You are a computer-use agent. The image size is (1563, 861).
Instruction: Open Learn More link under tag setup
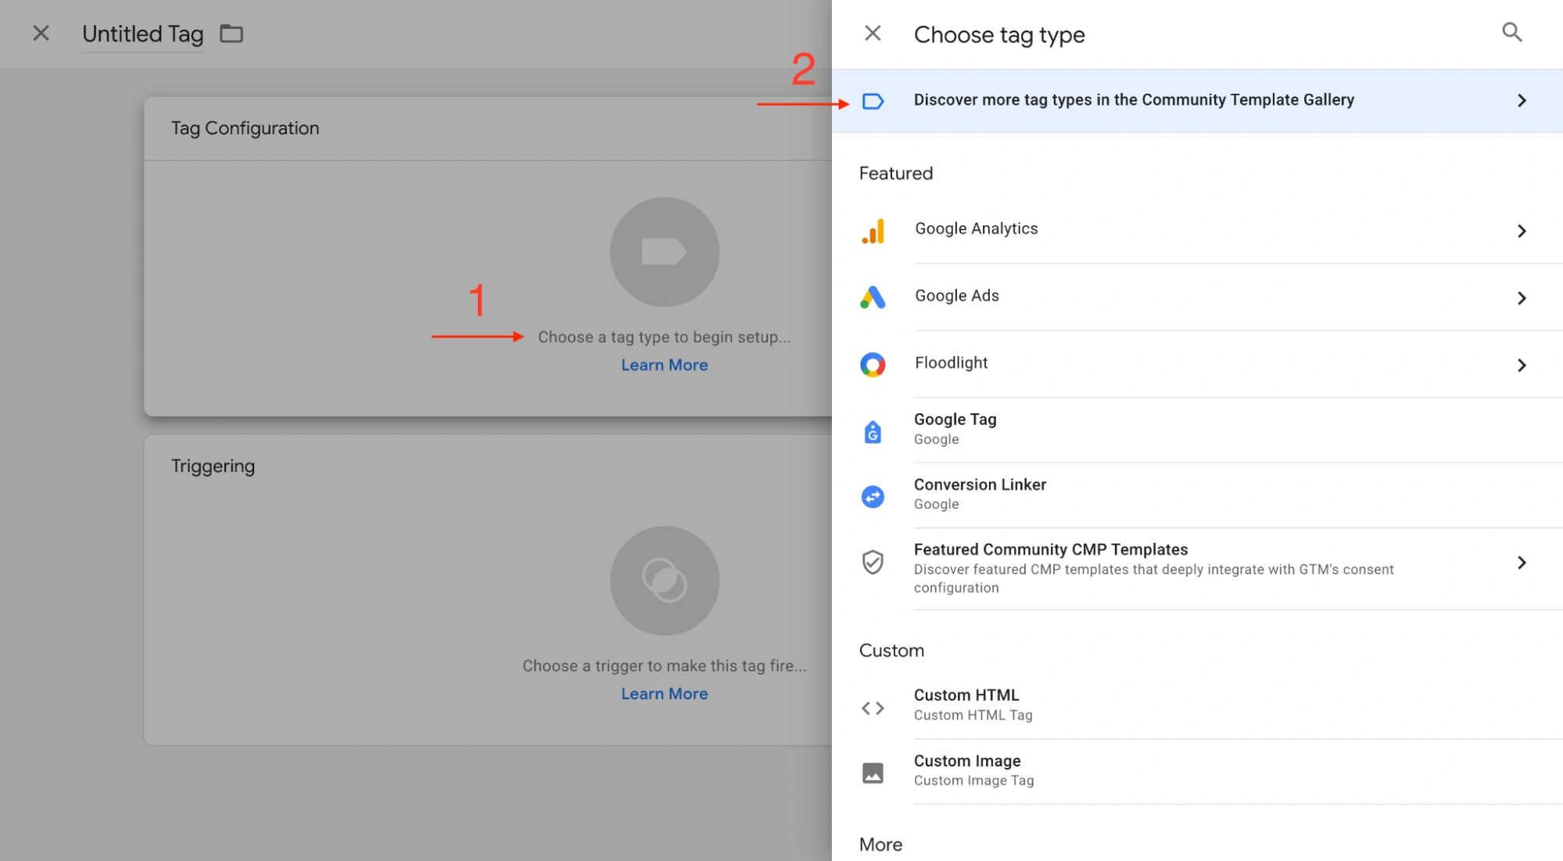click(x=664, y=365)
